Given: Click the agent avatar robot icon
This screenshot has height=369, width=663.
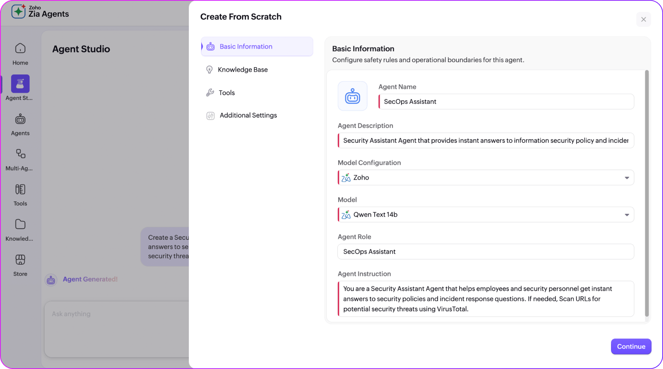Looking at the screenshot, I should tap(353, 96).
